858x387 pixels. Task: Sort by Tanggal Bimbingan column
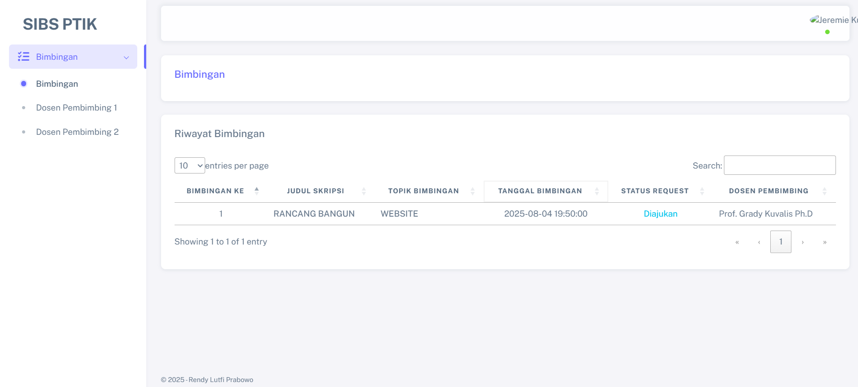click(546, 191)
